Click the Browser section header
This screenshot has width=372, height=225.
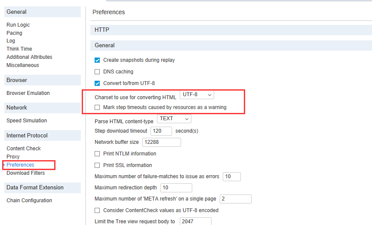pos(43,80)
